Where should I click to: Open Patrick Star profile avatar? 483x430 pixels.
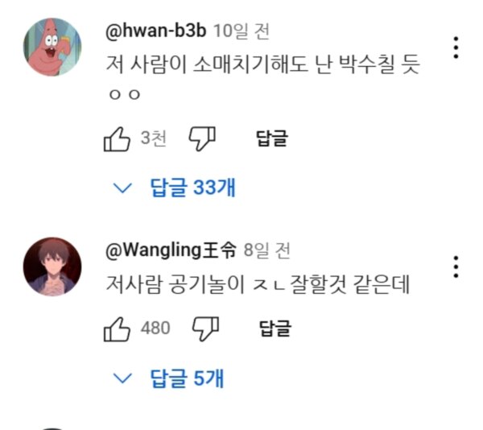(x=52, y=48)
